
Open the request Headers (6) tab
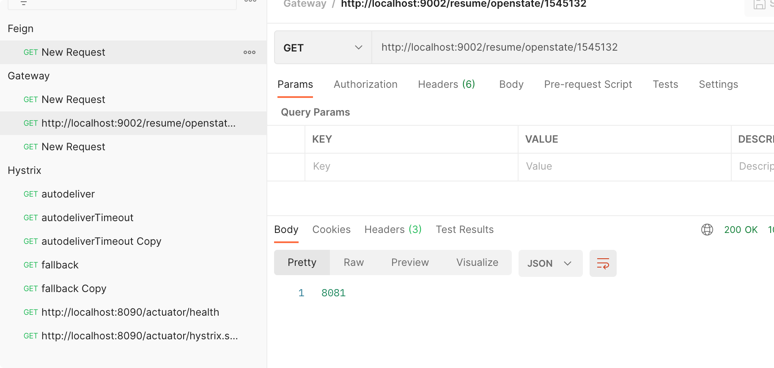(446, 84)
